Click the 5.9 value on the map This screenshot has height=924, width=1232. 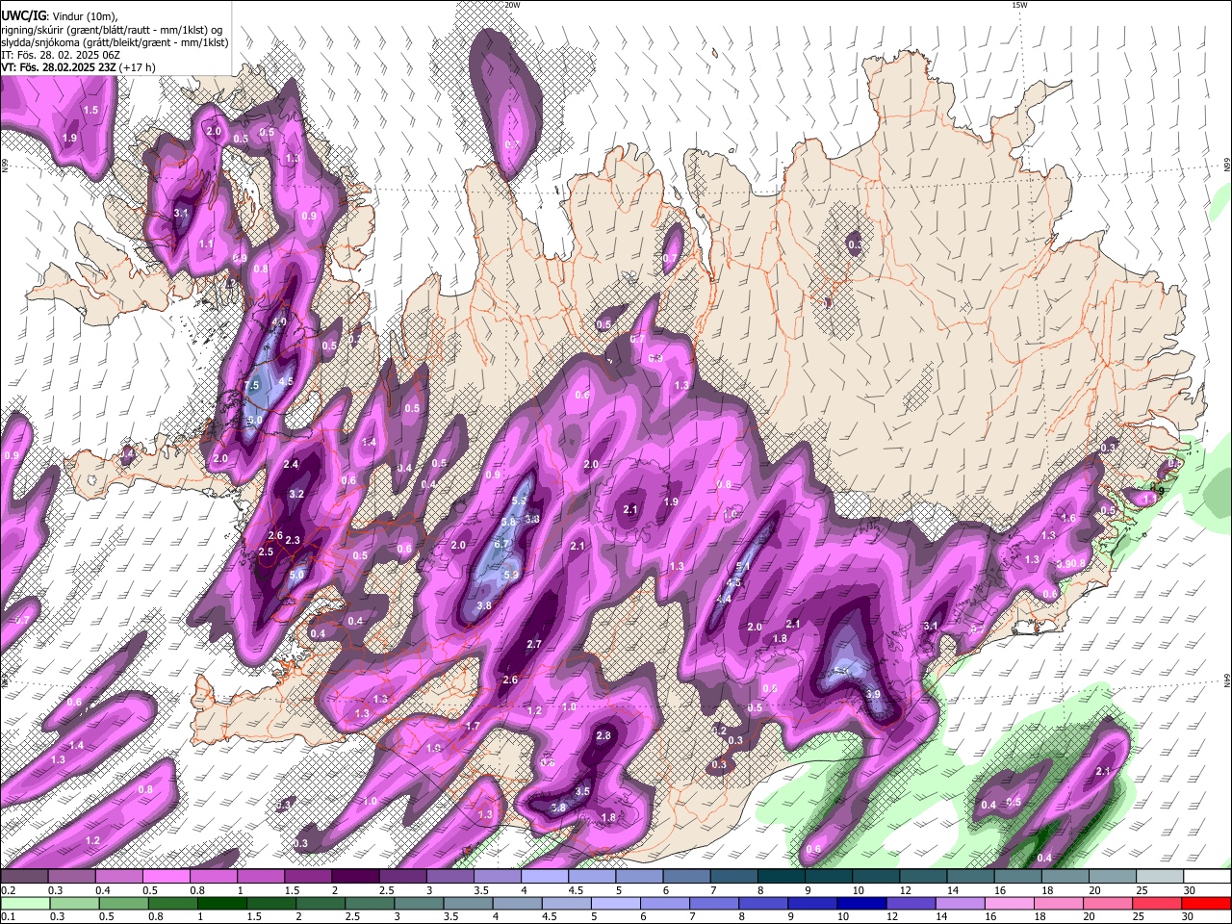511,575
